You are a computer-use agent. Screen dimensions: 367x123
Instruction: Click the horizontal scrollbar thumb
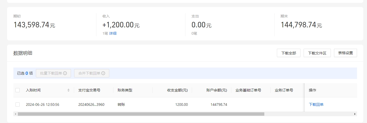pos(141,114)
